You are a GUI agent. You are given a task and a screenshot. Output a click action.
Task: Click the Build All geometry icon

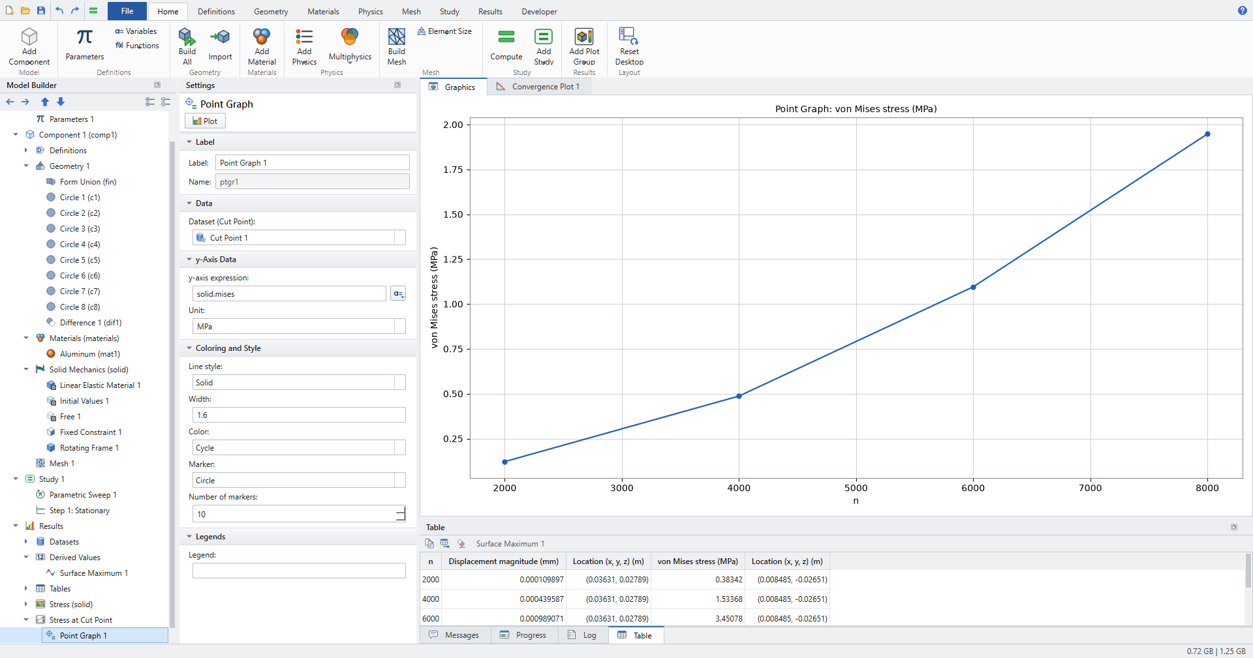187,37
